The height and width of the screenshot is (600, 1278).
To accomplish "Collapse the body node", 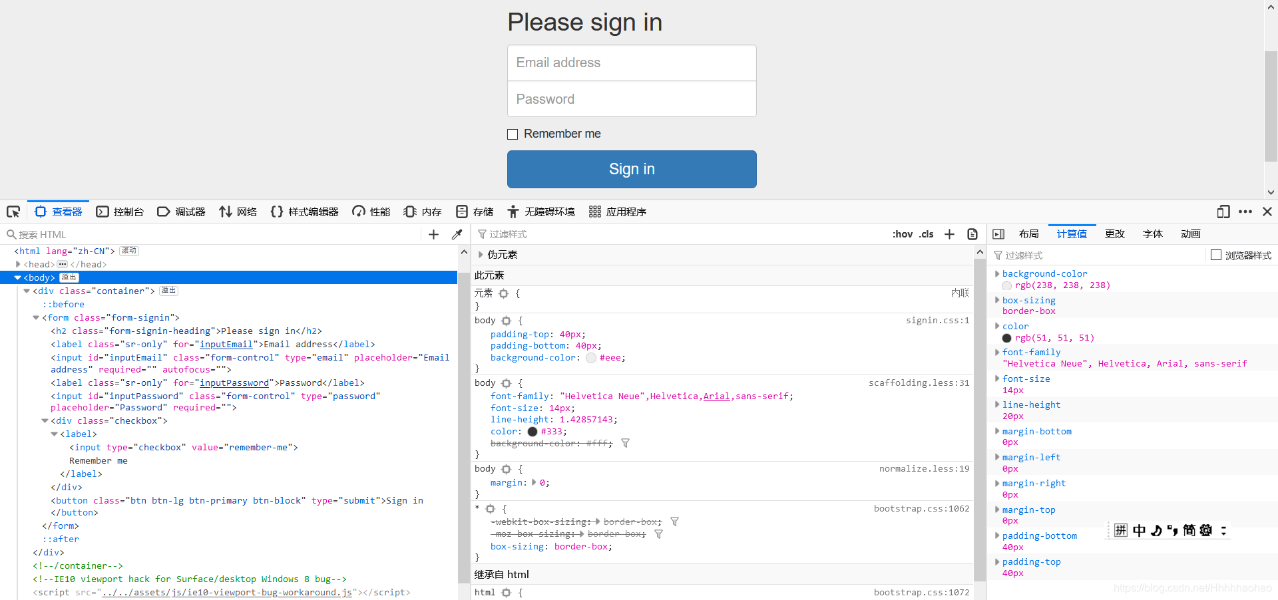I will coord(18,277).
